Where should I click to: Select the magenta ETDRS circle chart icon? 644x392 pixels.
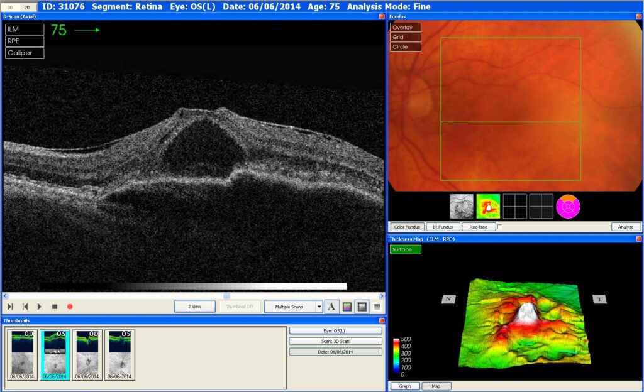[568, 206]
